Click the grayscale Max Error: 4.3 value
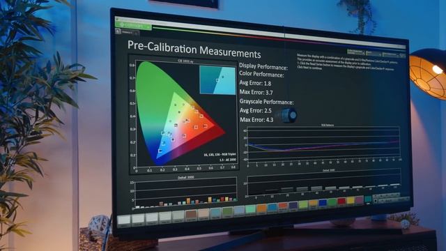The height and width of the screenshot is (251, 446). pos(256,120)
